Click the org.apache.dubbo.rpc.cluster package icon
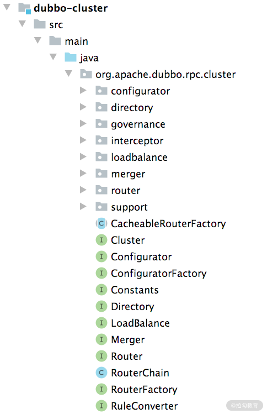This screenshot has width=267, height=414. click(86, 74)
